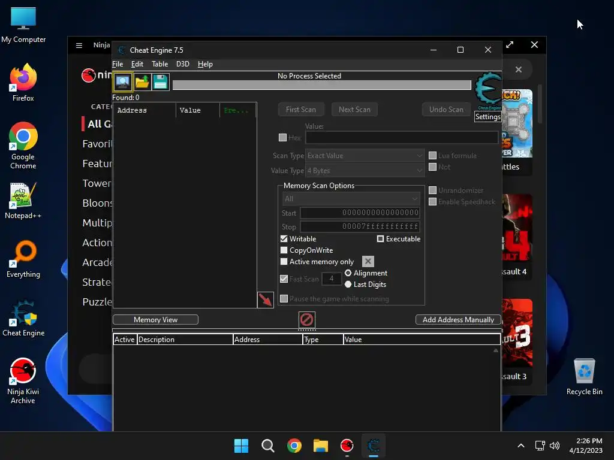Enable Active memory only checkbox
Viewport: 614px width, 460px height.
pyautogui.click(x=284, y=261)
